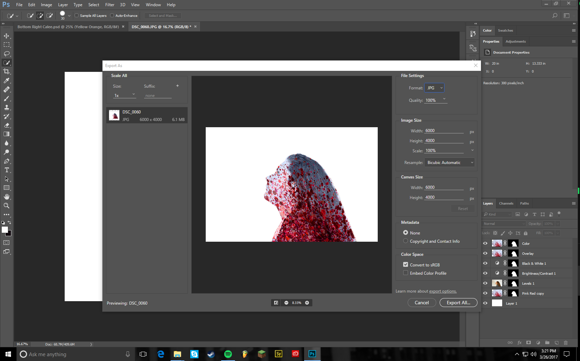Open Microsoft Edge from the taskbar
Image resolution: width=580 pixels, height=361 pixels.
[161, 354]
